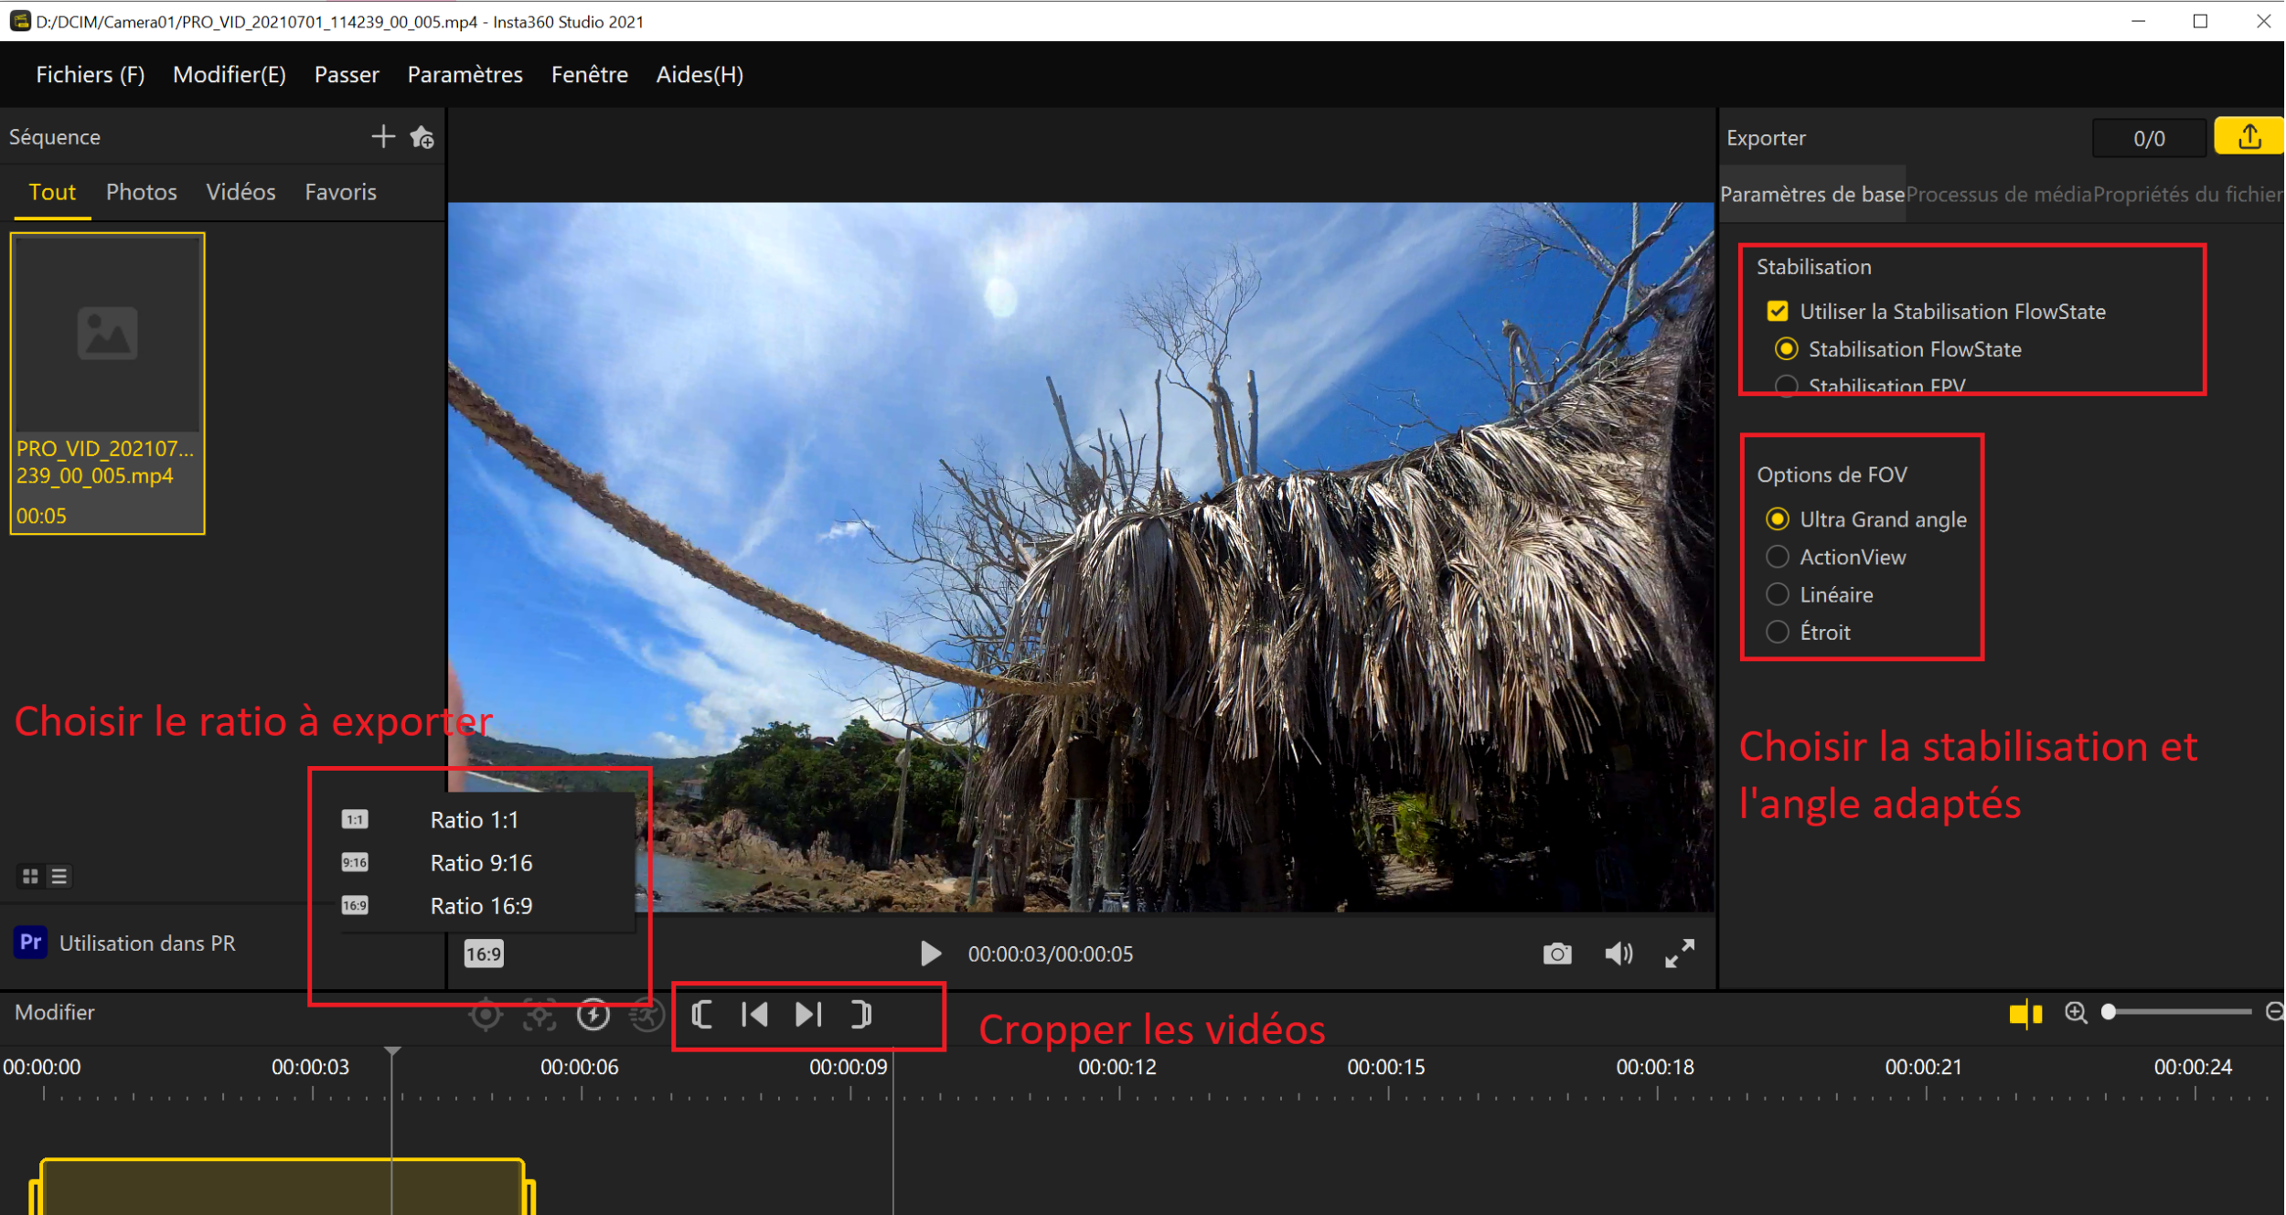Open the Processus de média tab
The image size is (2286, 1215).
tap(1999, 194)
